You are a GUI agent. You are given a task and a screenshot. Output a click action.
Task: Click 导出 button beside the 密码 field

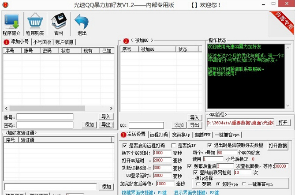click(106, 125)
